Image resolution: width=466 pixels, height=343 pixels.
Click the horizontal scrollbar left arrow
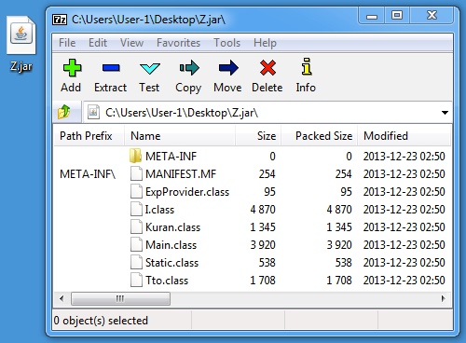coord(62,298)
